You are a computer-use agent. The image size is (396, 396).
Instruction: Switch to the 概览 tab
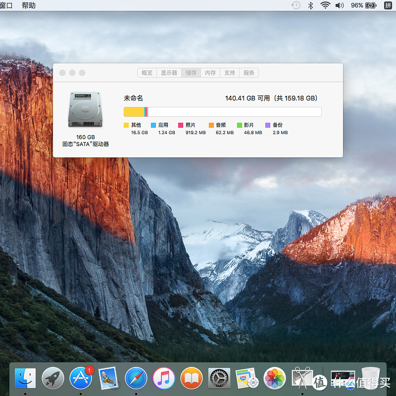pyautogui.click(x=147, y=73)
